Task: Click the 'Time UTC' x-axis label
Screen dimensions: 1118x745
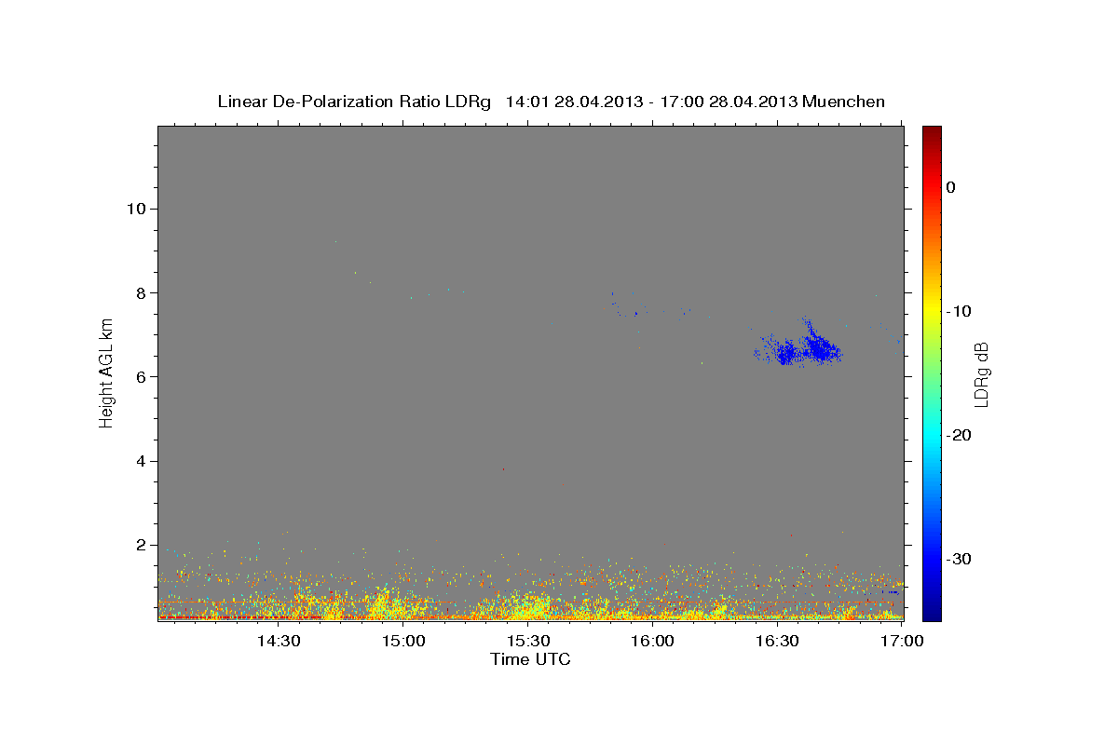Action: 530,659
